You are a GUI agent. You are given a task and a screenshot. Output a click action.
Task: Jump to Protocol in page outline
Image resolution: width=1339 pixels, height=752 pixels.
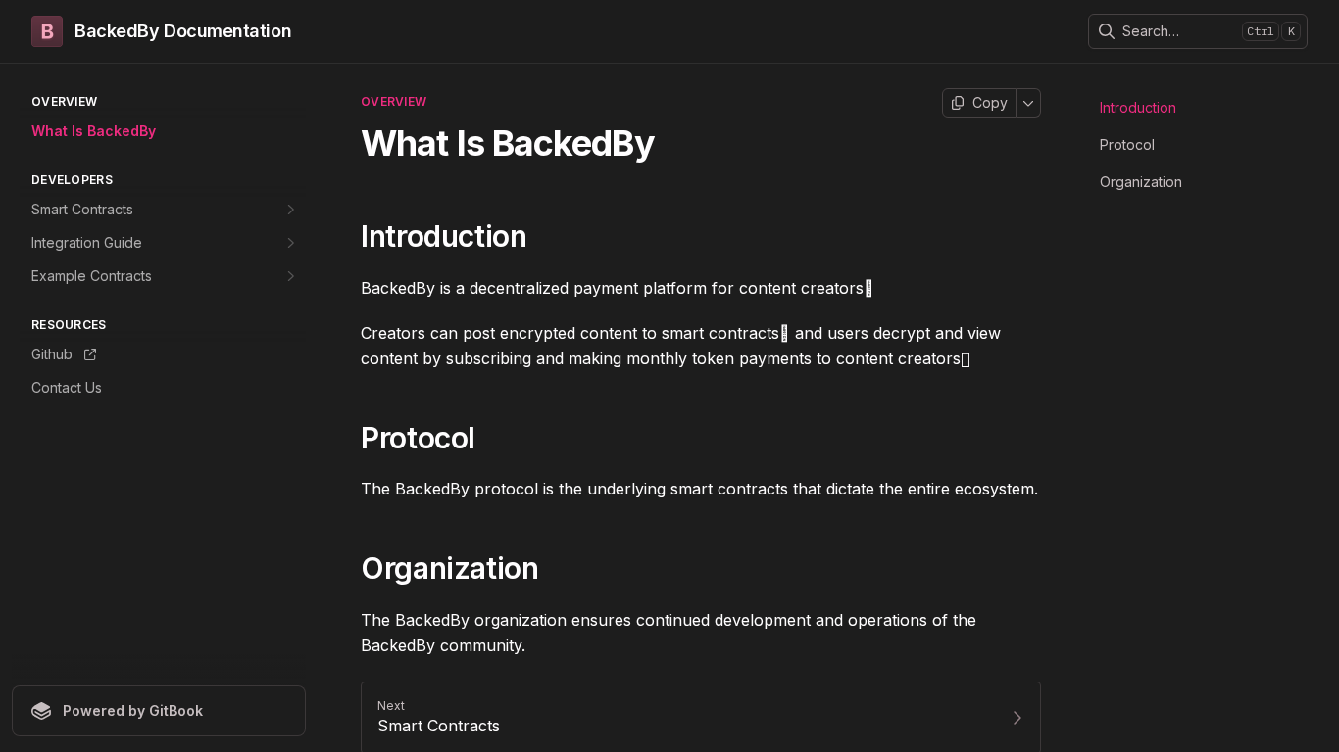[x=1126, y=145]
